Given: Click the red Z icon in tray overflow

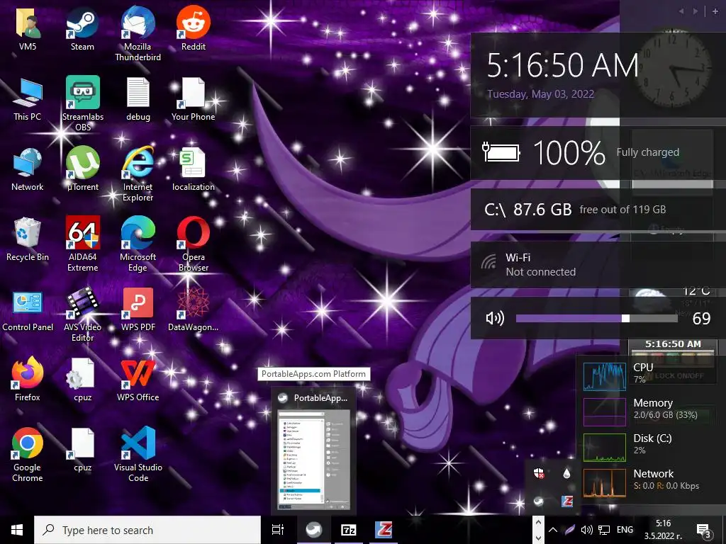Looking at the screenshot, I should (x=567, y=501).
